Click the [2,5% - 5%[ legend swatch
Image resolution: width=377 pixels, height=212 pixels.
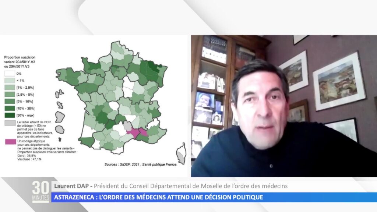(10, 95)
